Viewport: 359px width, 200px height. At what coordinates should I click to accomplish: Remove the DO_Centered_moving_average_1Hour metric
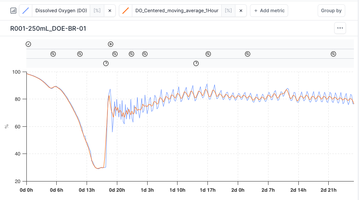(241, 11)
